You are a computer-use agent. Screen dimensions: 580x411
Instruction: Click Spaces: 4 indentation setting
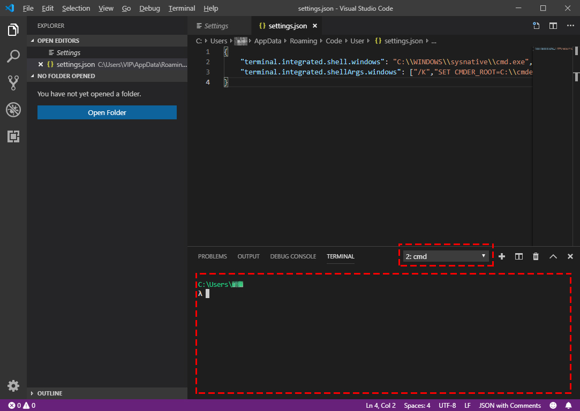point(417,406)
